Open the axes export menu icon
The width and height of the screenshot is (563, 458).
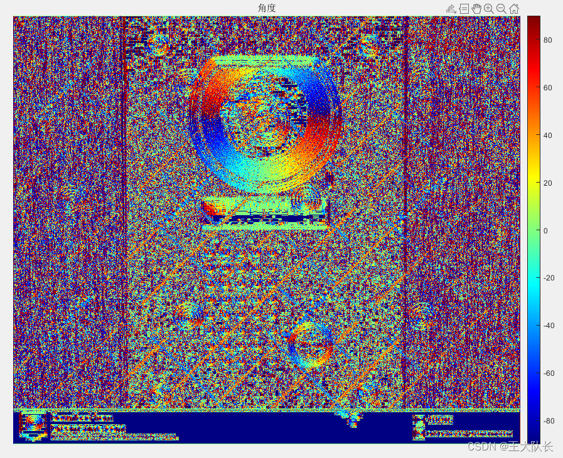(451, 9)
